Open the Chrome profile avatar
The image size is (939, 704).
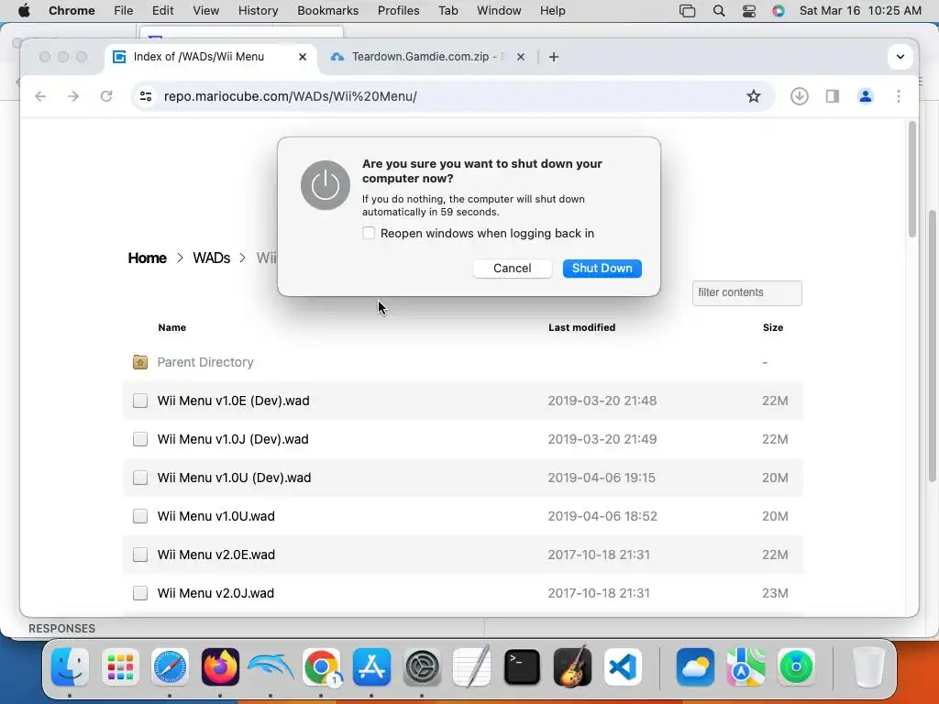[866, 96]
